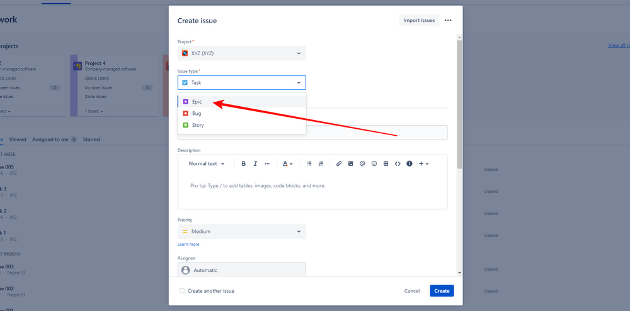Open more formatting ellipsis in editor toolbar
Image resolution: width=630 pixels, height=311 pixels.
point(267,163)
